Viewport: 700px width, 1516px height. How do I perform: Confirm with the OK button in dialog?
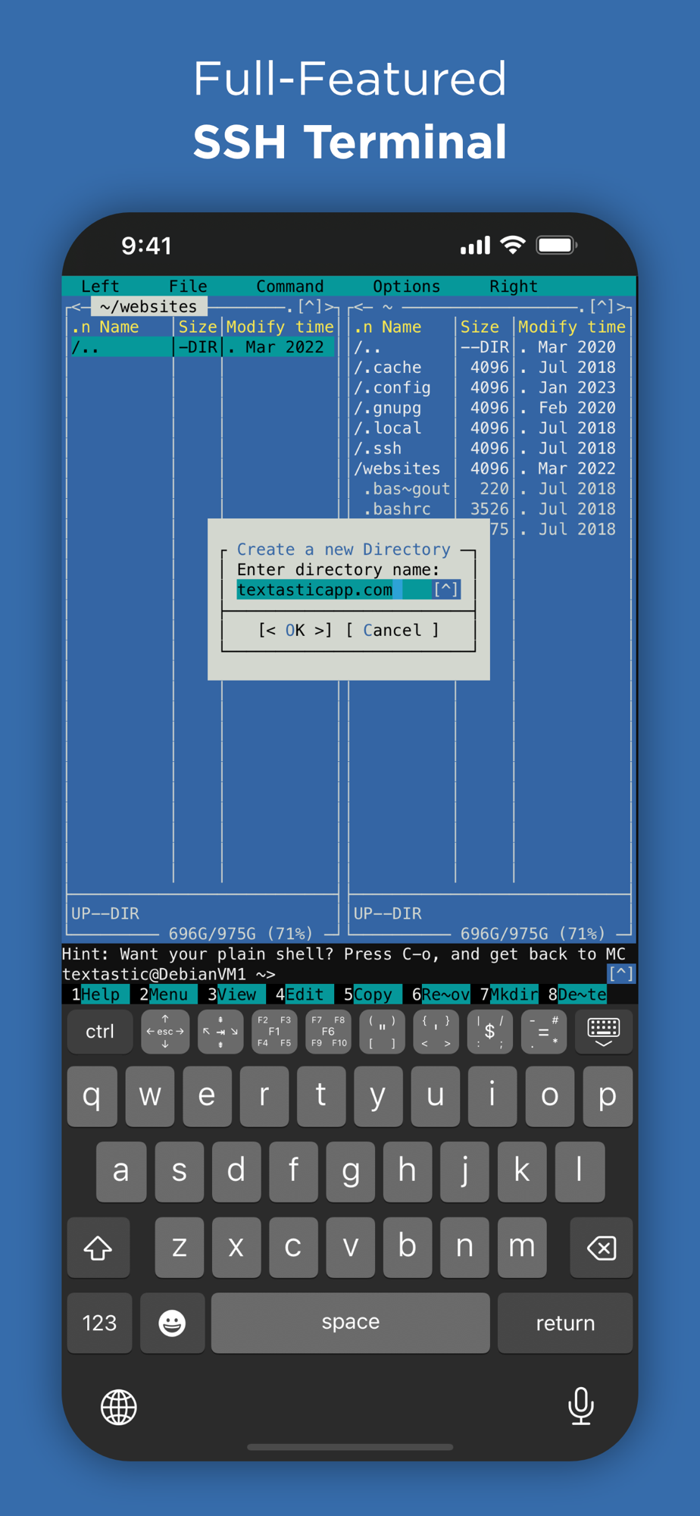click(x=295, y=630)
